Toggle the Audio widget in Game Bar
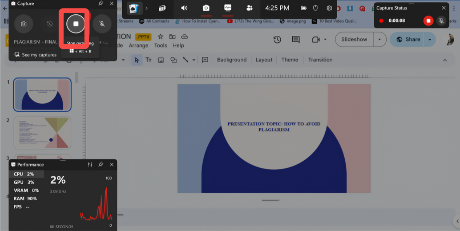460x231 pixels. click(x=184, y=8)
